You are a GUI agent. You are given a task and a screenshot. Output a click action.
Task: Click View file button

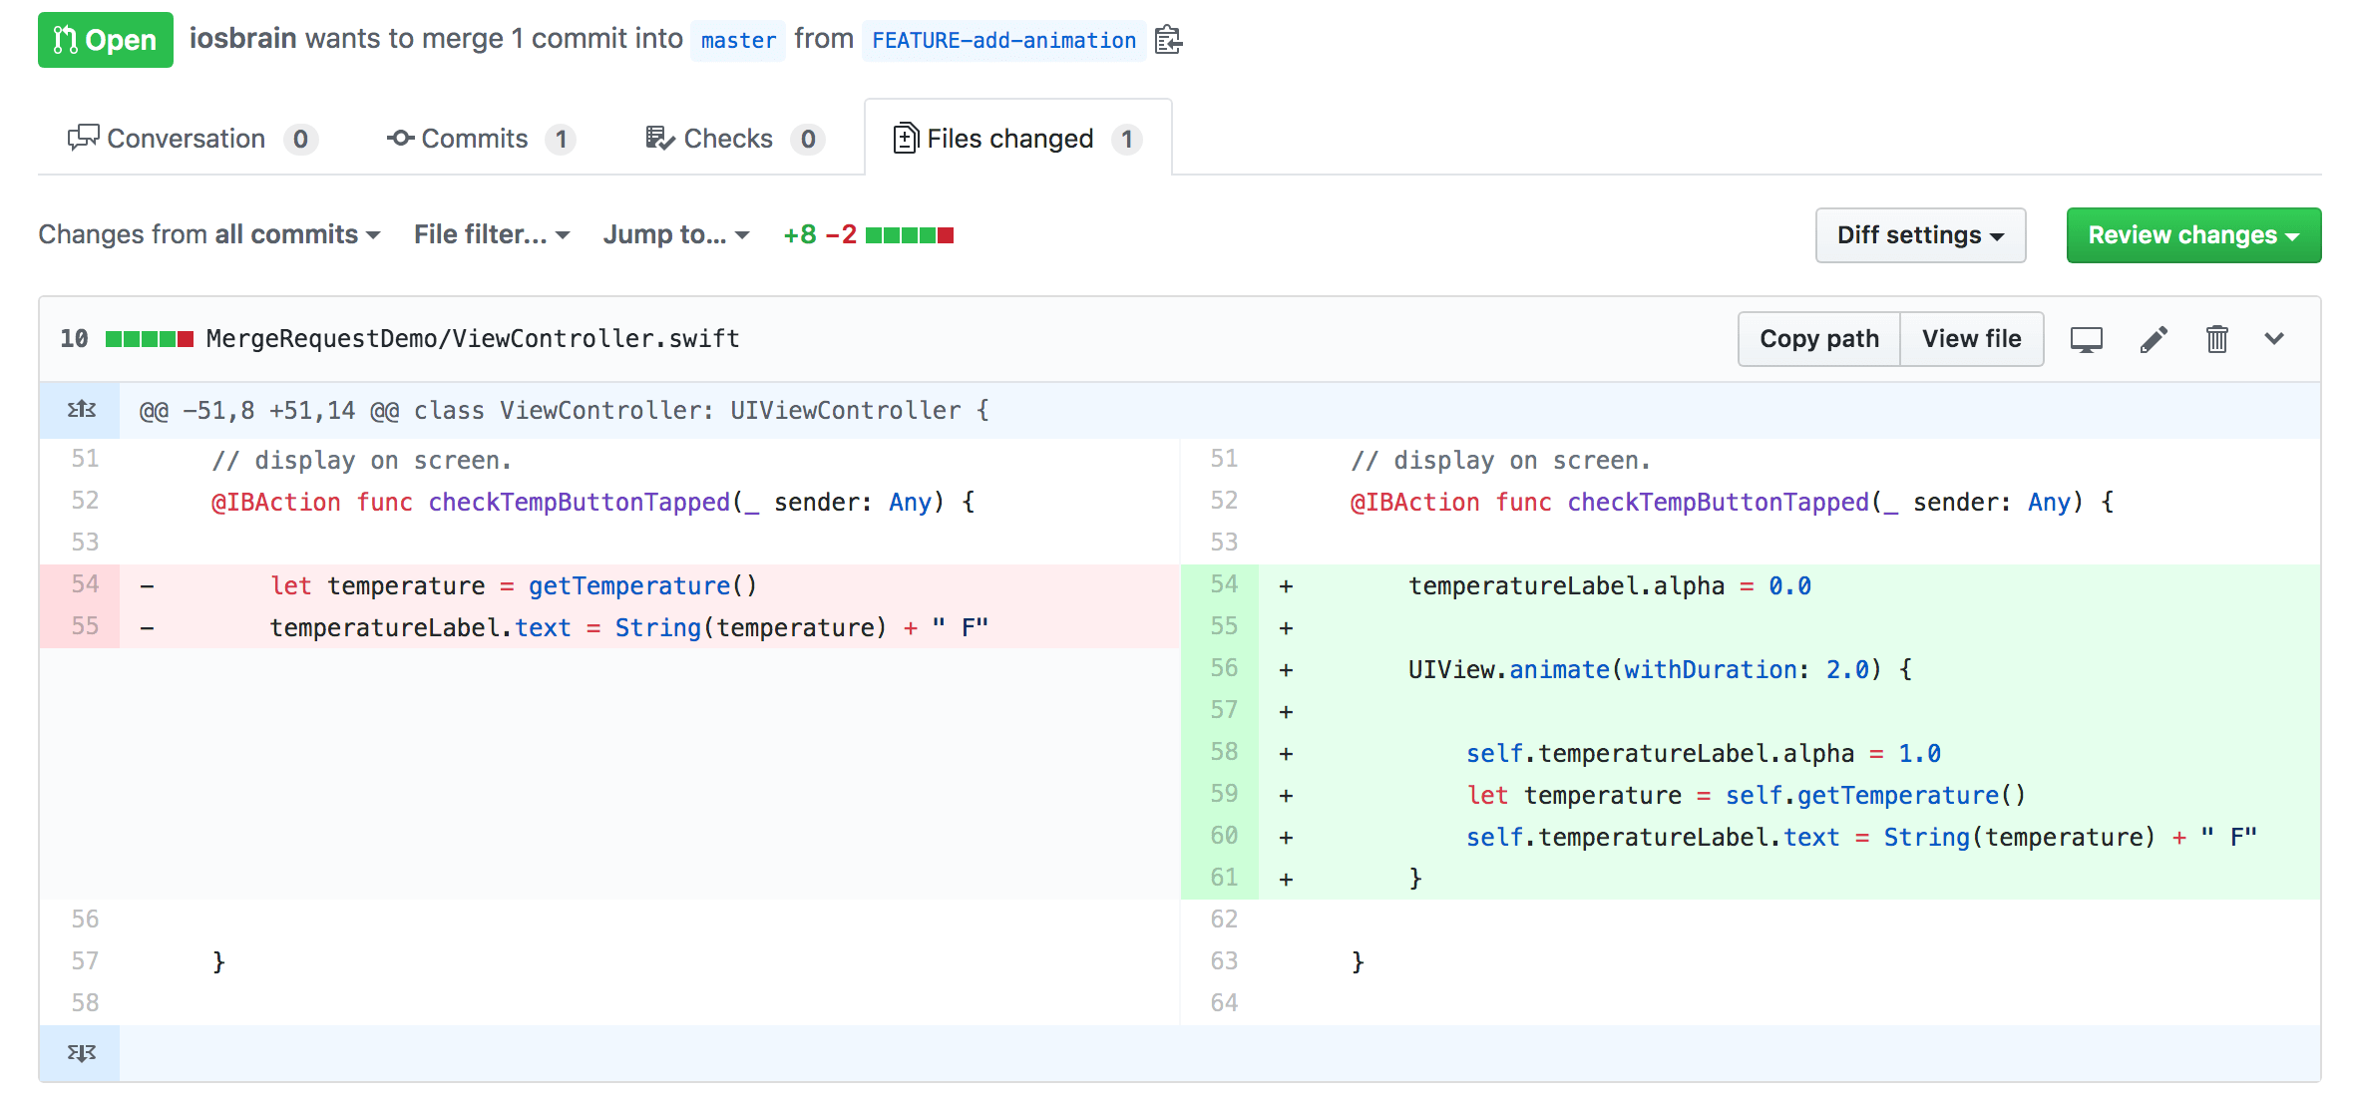(1971, 339)
